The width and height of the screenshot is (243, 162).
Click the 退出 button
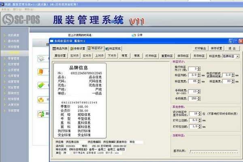coord(232,48)
